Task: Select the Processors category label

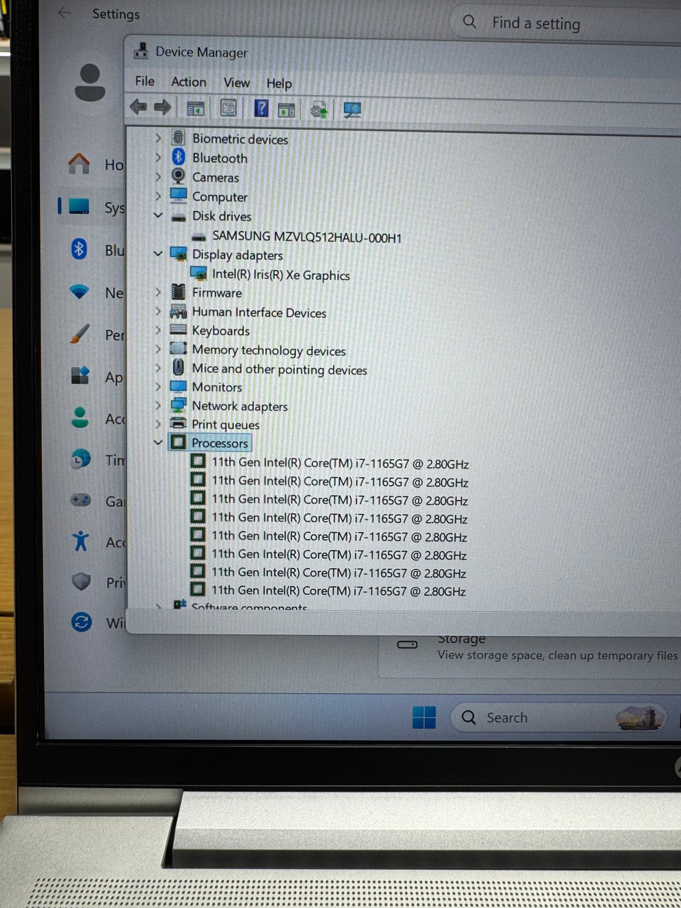Action: pos(219,443)
